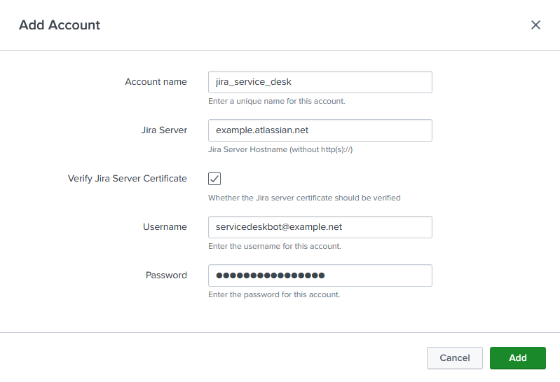Click the Username input field
The image size is (560, 382).
click(320, 227)
